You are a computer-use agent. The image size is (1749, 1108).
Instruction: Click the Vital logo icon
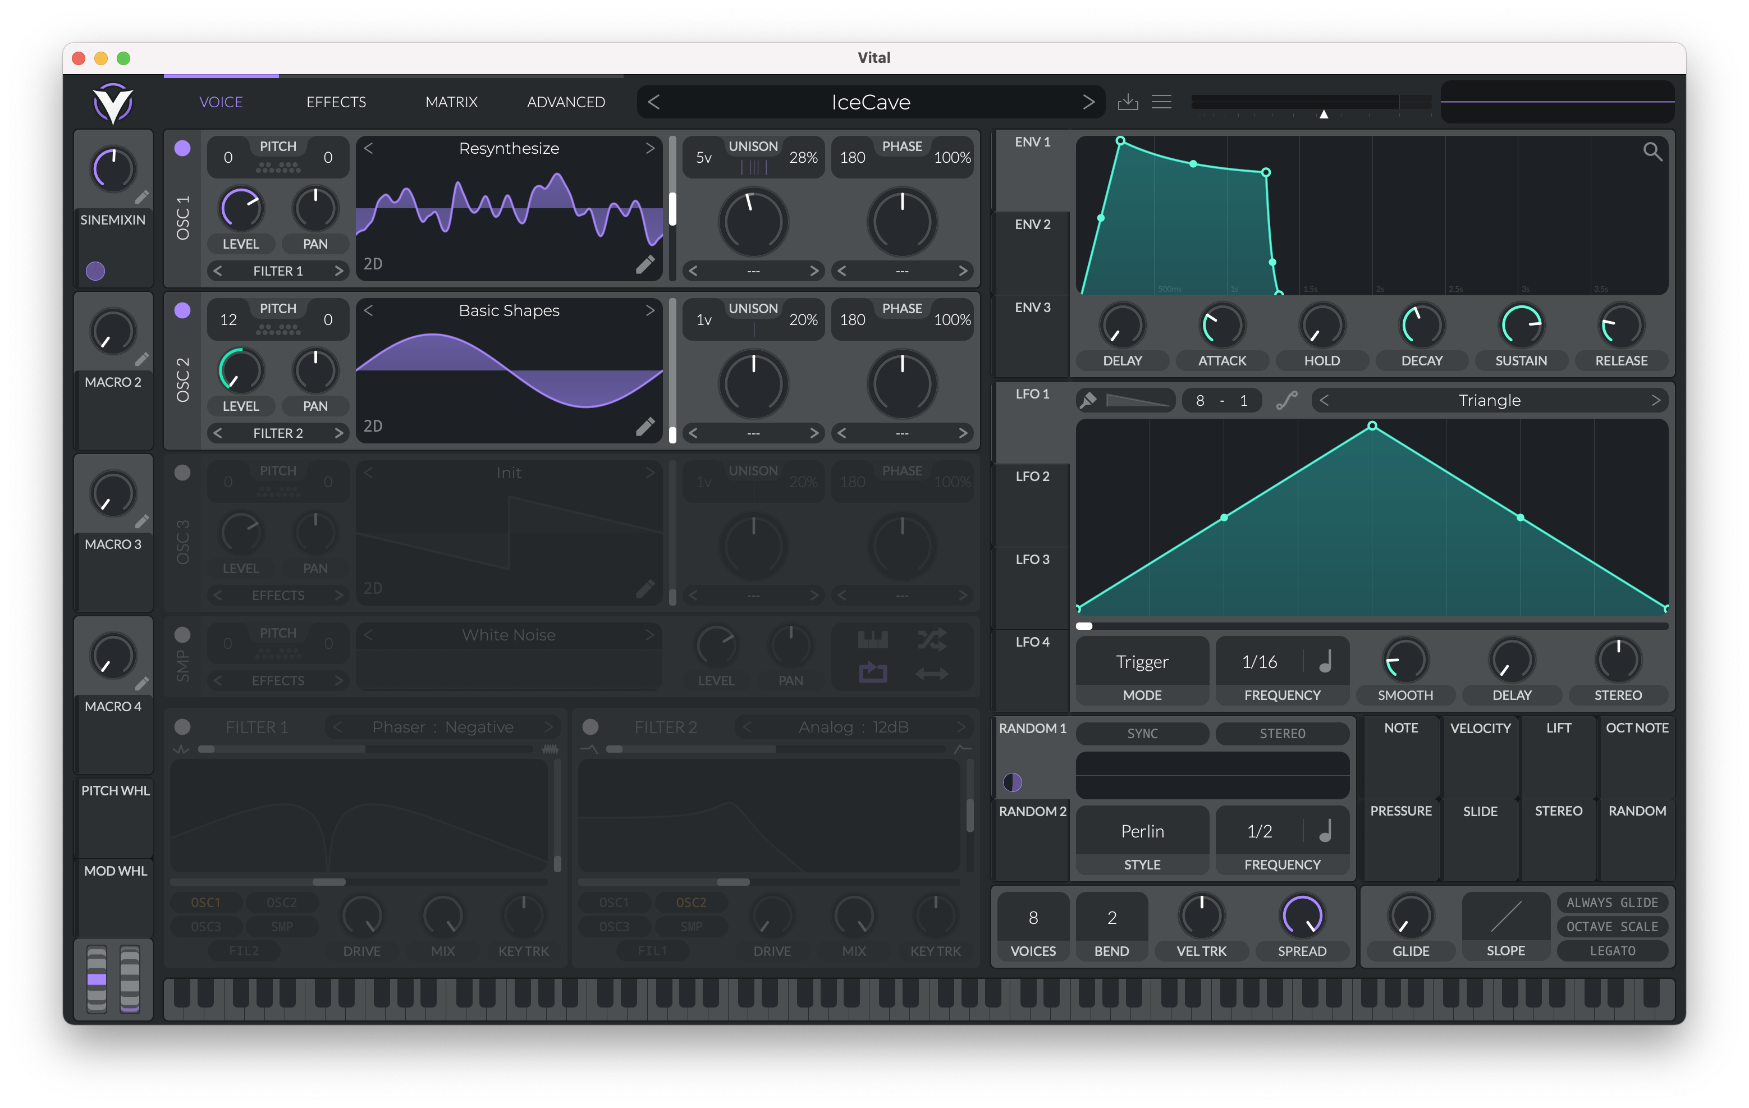point(113,103)
